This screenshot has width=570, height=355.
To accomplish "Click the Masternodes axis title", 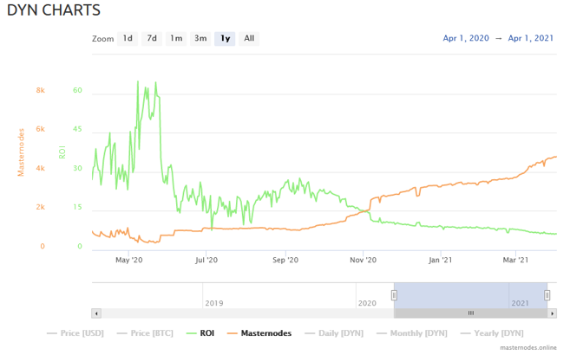I will (x=21, y=152).
